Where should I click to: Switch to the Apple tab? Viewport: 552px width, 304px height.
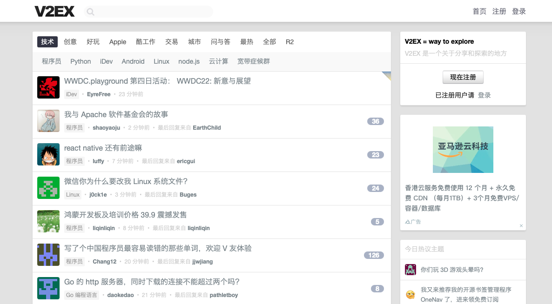(x=118, y=42)
